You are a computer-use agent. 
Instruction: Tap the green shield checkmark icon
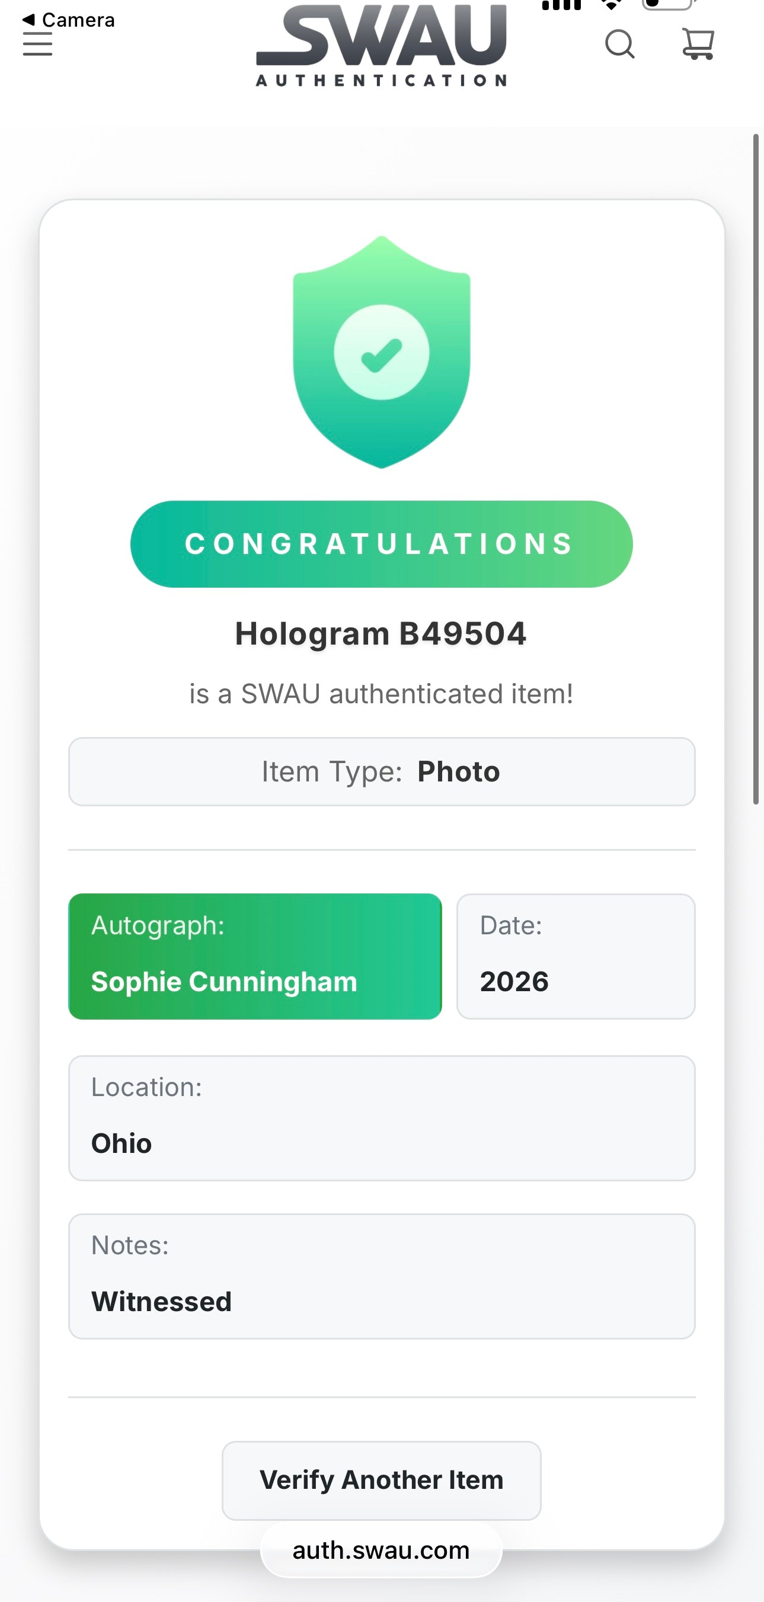381,352
